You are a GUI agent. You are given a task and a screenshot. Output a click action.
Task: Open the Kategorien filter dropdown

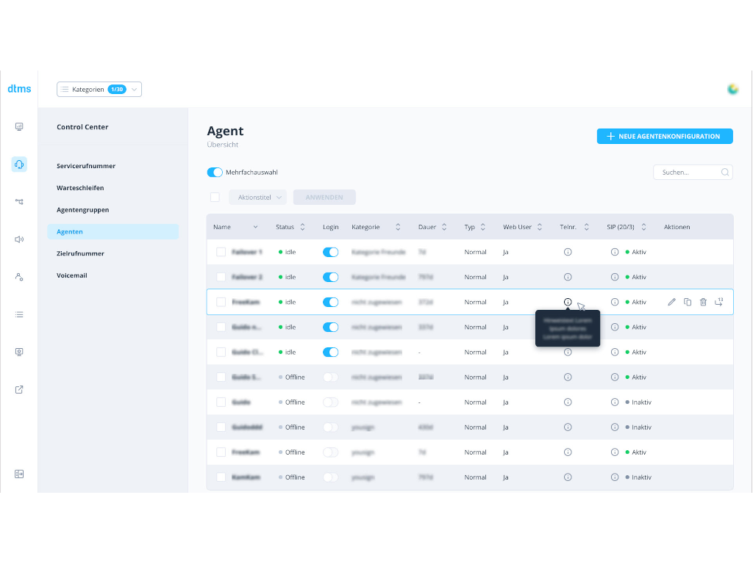click(x=99, y=88)
